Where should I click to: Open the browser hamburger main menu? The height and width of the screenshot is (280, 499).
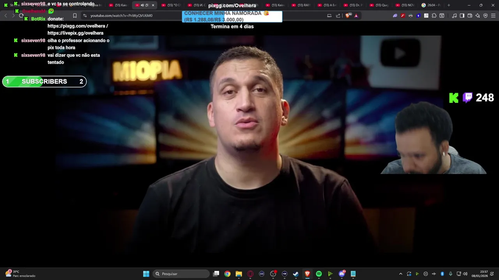pyautogui.click(x=493, y=16)
